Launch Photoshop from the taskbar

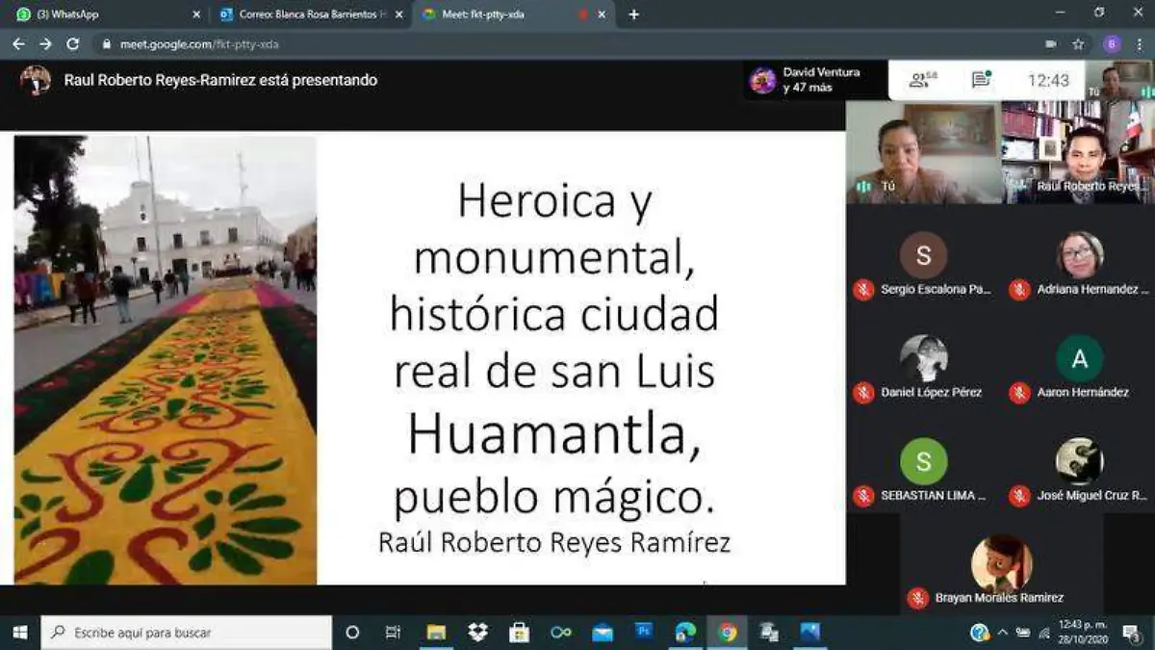644,633
